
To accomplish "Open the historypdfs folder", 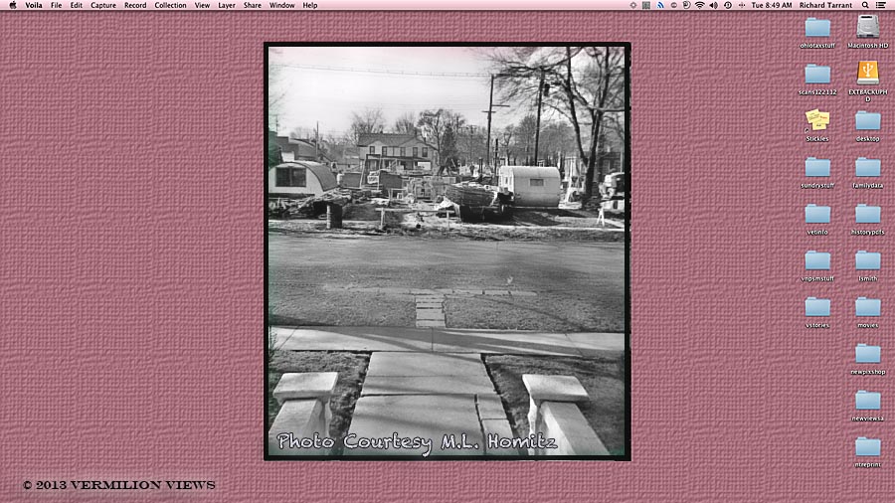I will (x=867, y=215).
